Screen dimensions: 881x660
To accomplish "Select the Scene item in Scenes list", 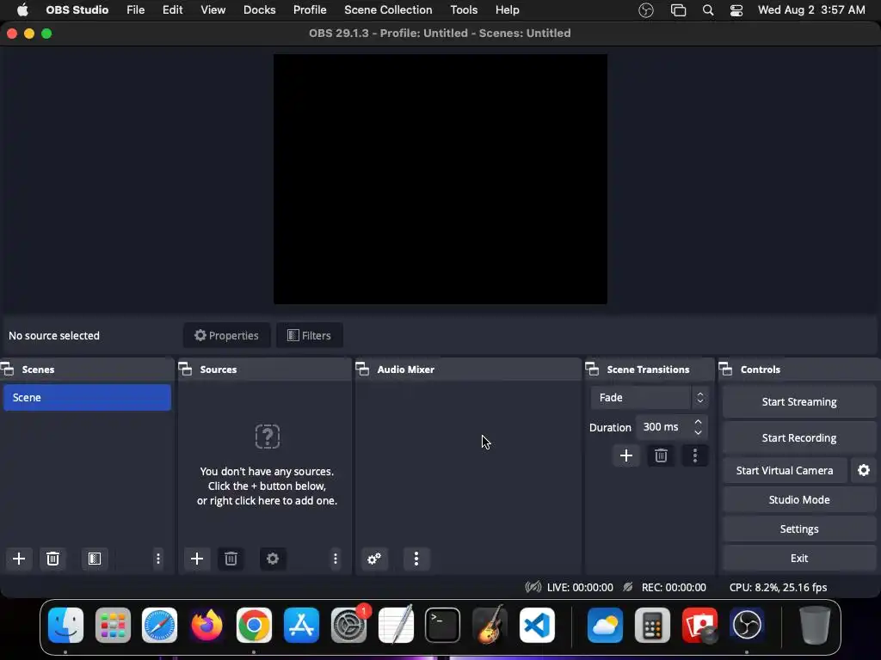I will pyautogui.click(x=87, y=397).
